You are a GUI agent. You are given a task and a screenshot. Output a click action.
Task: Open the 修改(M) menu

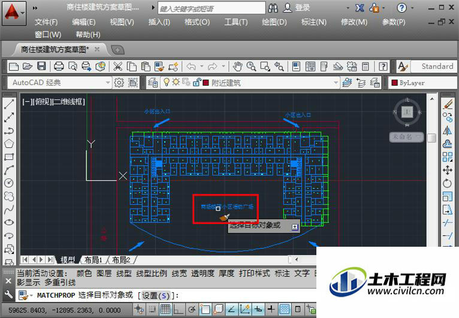(x=354, y=22)
